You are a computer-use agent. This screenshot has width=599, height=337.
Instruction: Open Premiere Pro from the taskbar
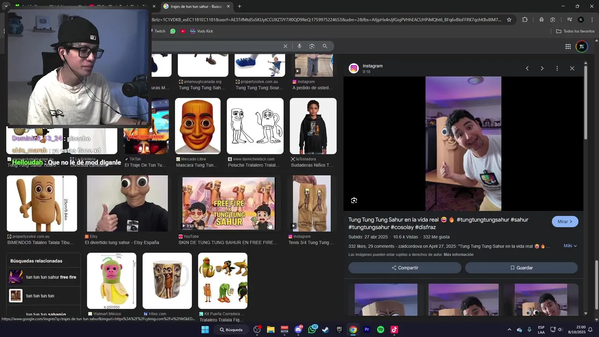click(367, 330)
